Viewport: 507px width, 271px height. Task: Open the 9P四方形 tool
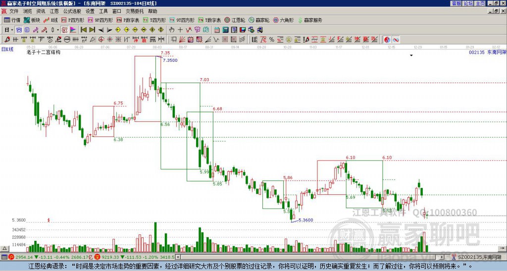101,20
